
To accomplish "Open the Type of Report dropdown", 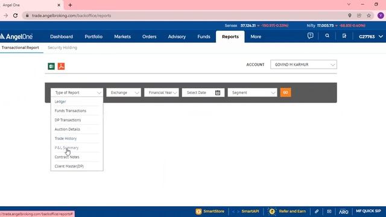I will [x=77, y=92].
